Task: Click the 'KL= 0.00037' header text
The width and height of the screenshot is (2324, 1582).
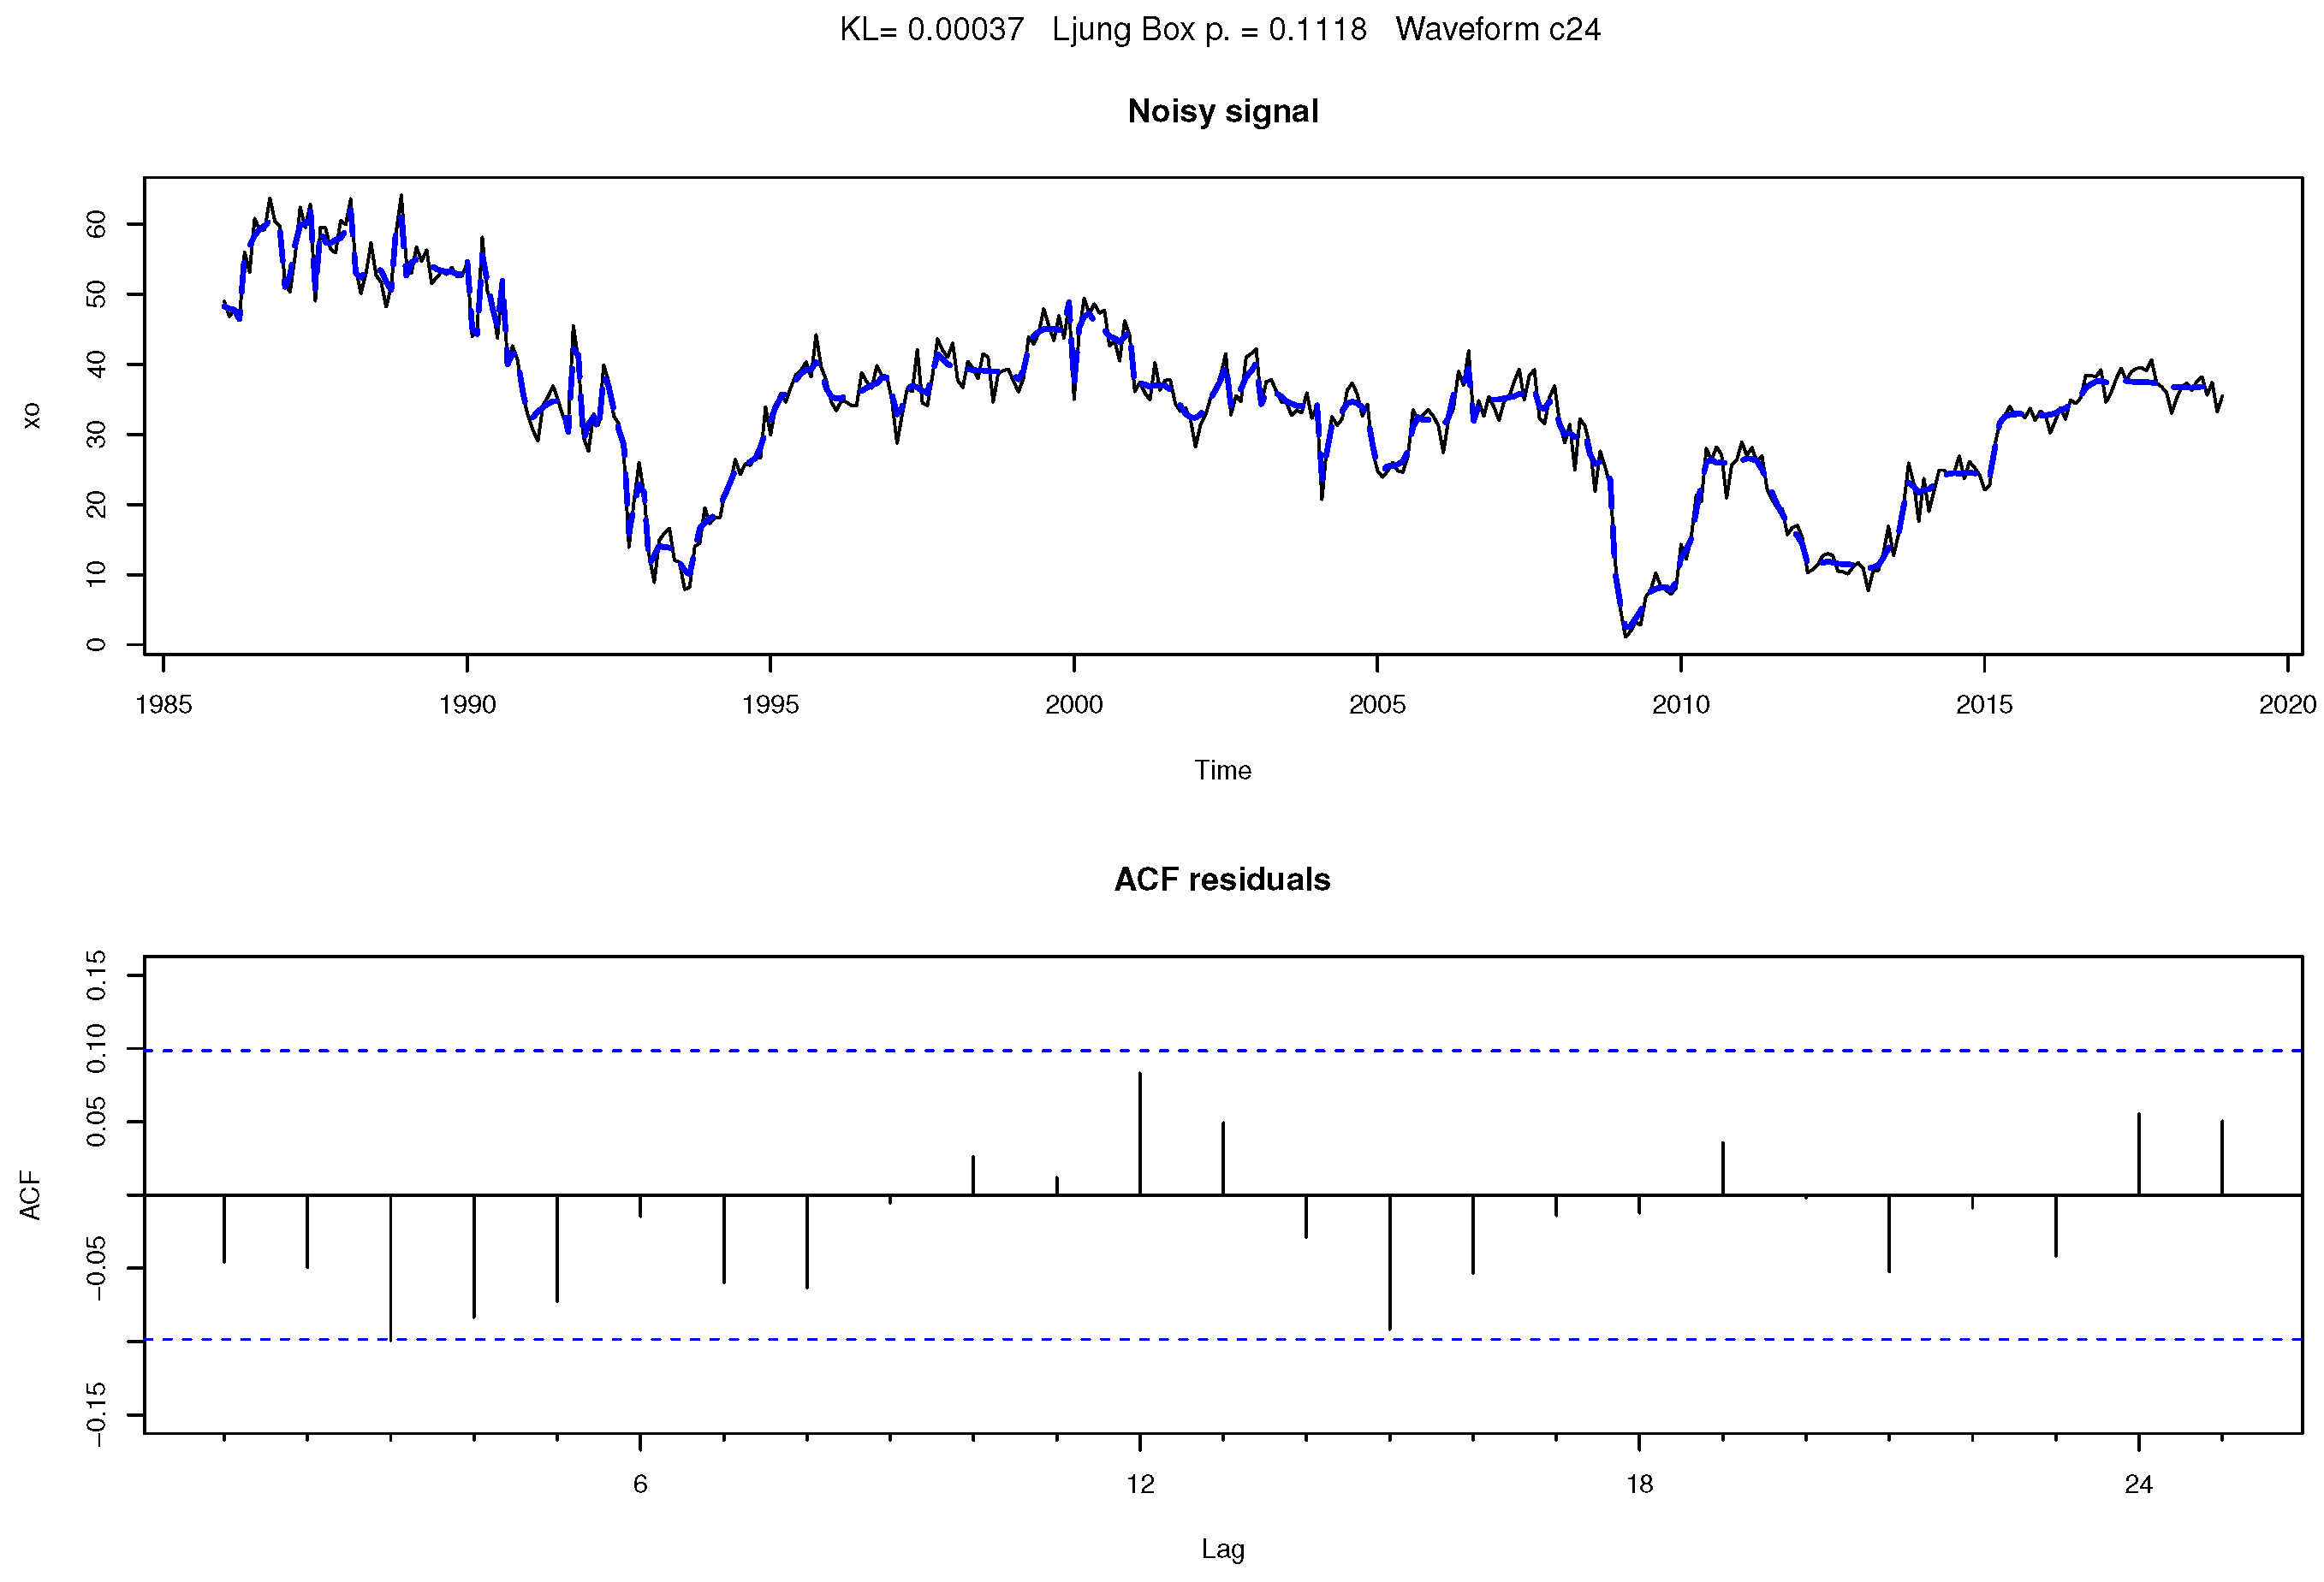Action: [x=931, y=30]
